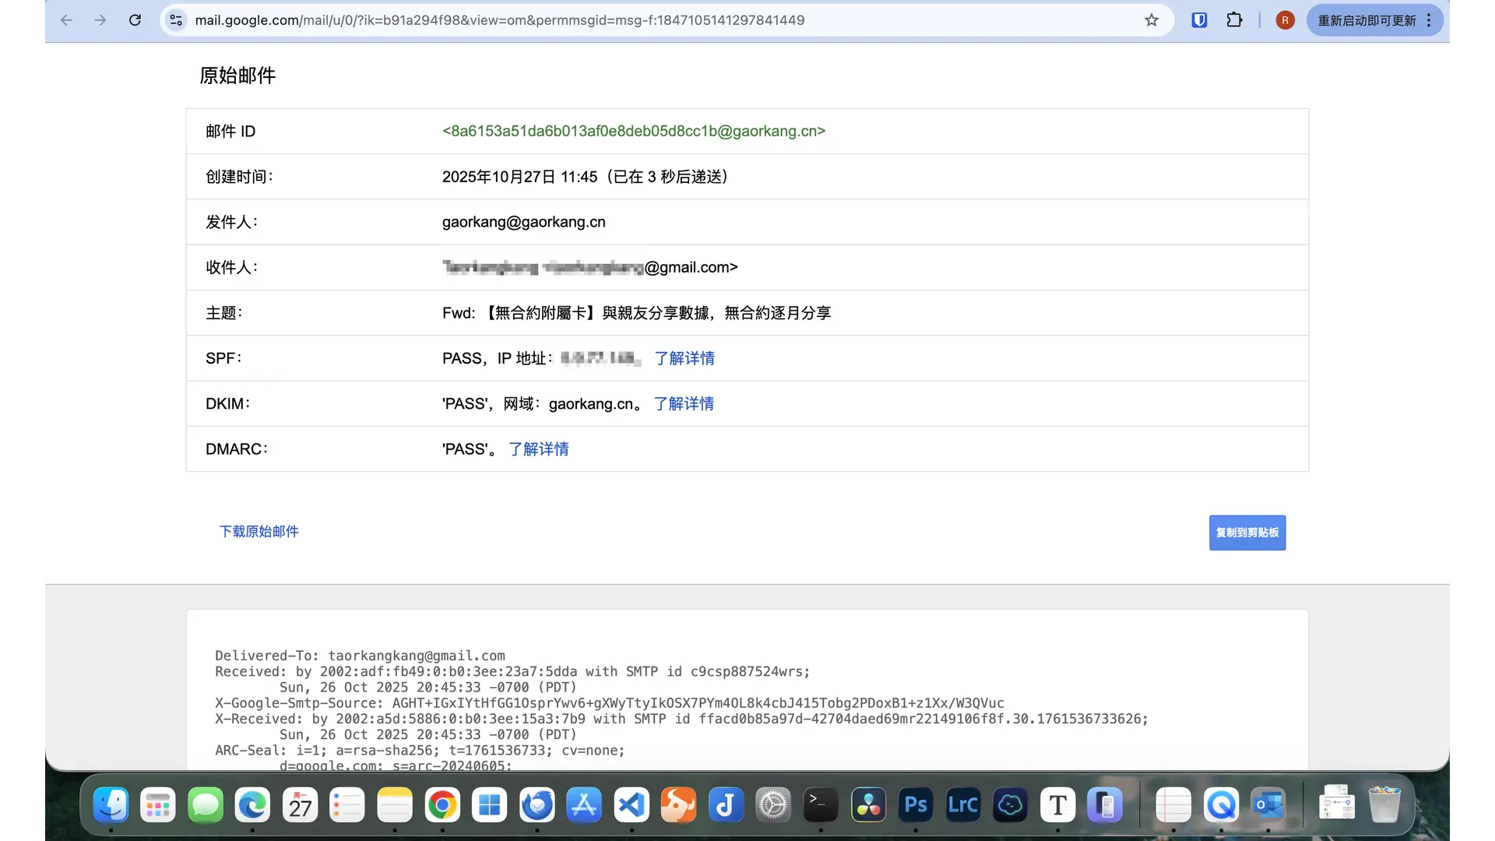Launch Photoshop from the dock
Screen dimensions: 1495x841
916,805
